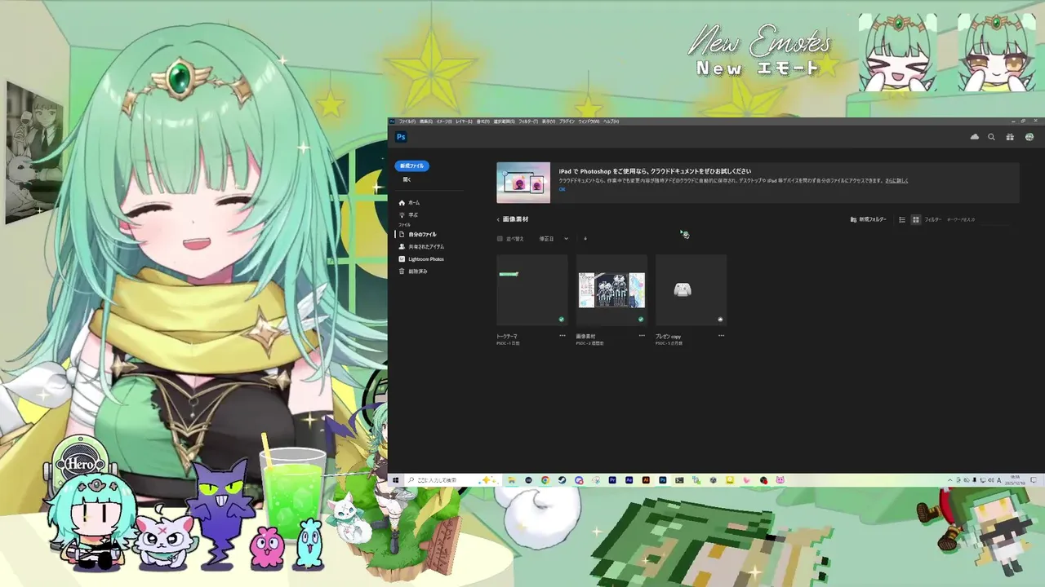Create a new file with 新規ファイル button
The height and width of the screenshot is (587, 1045).
tap(411, 166)
